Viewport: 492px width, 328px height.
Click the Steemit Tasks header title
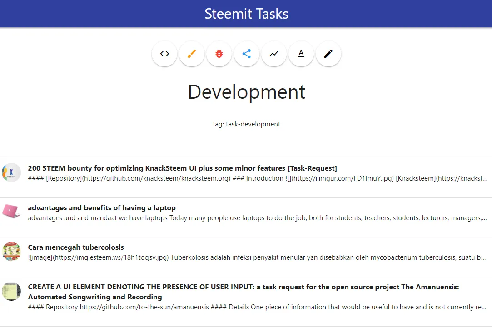(x=246, y=14)
